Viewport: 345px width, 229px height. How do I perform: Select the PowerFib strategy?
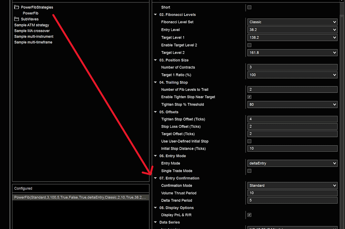tap(31, 13)
